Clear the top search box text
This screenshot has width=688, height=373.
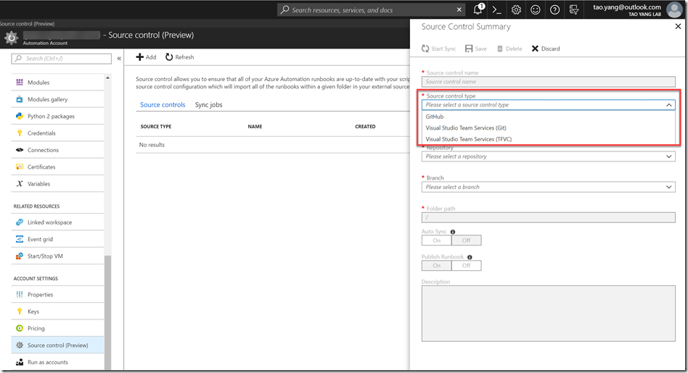click(x=459, y=9)
